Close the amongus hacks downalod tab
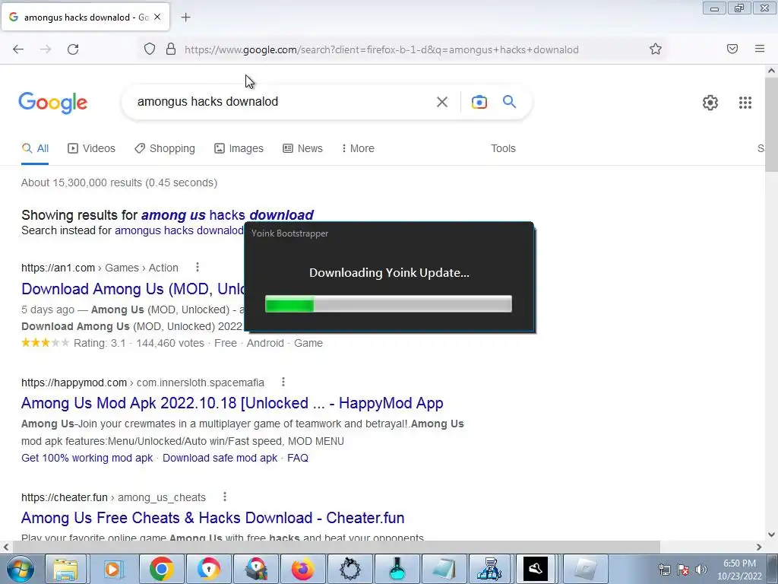 click(x=157, y=17)
